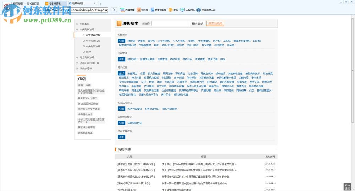Image resolution: width=355 pixels, height=191 pixels.
Task: Open the 政策法规库 toolbar icon
Action: (x=158, y=10)
